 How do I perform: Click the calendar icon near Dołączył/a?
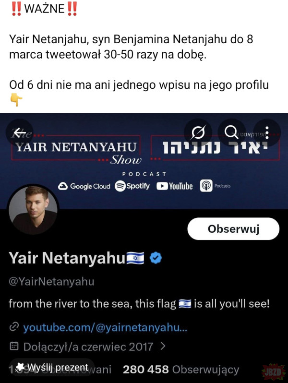(14, 346)
